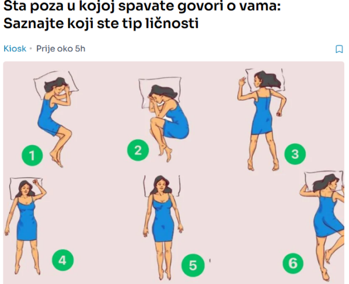The image size is (349, 284).
Task: Click the article headline about sleeping poses
Action: [142, 15]
